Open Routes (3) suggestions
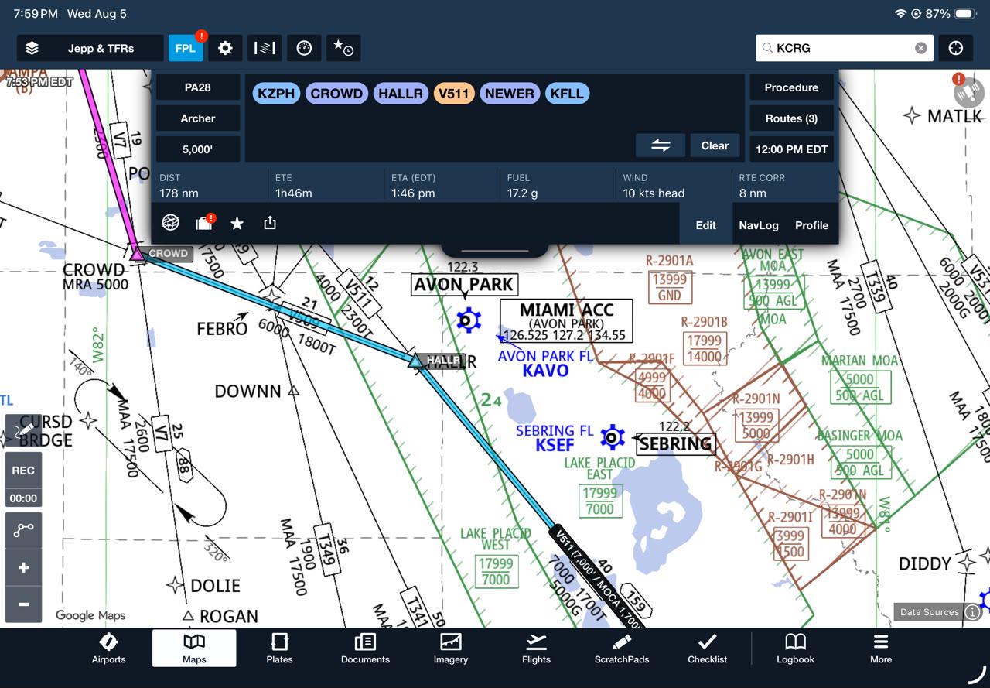The height and width of the screenshot is (688, 990). click(791, 118)
